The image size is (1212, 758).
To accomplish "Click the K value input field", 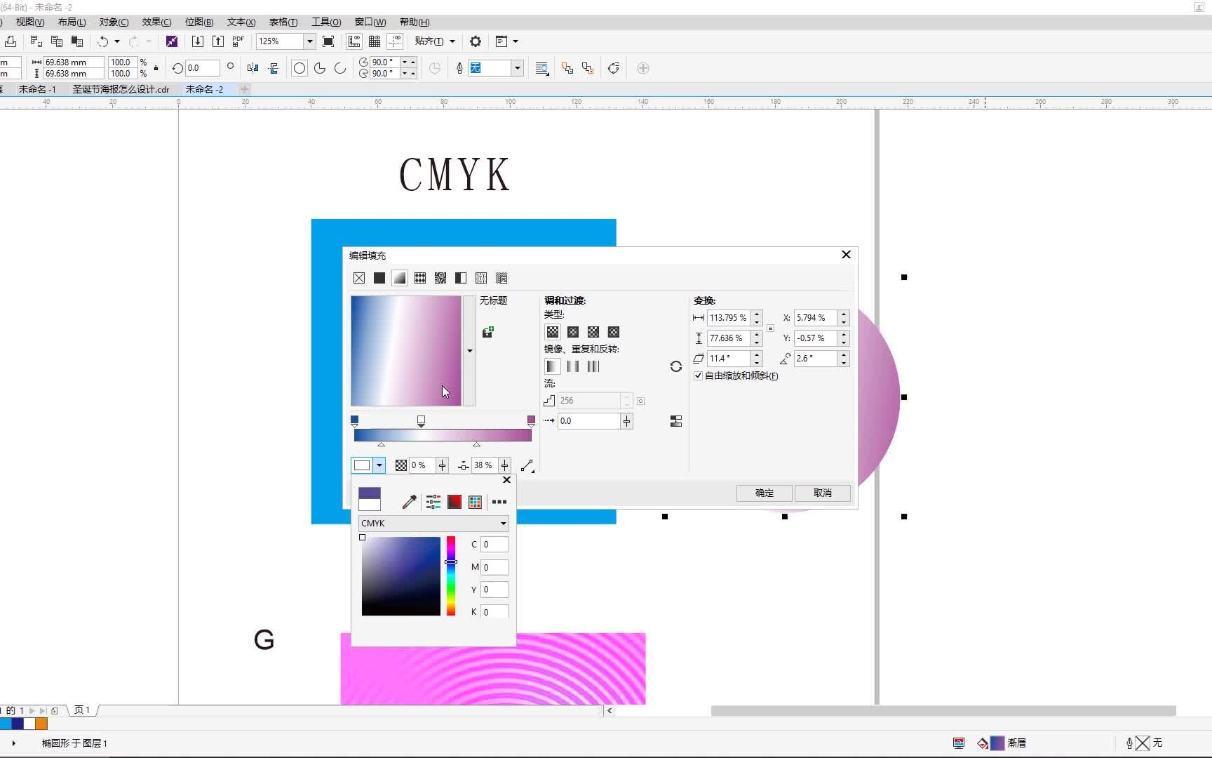I will tap(494, 612).
